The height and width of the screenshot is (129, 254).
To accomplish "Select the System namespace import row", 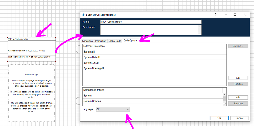I will tap(153, 96).
